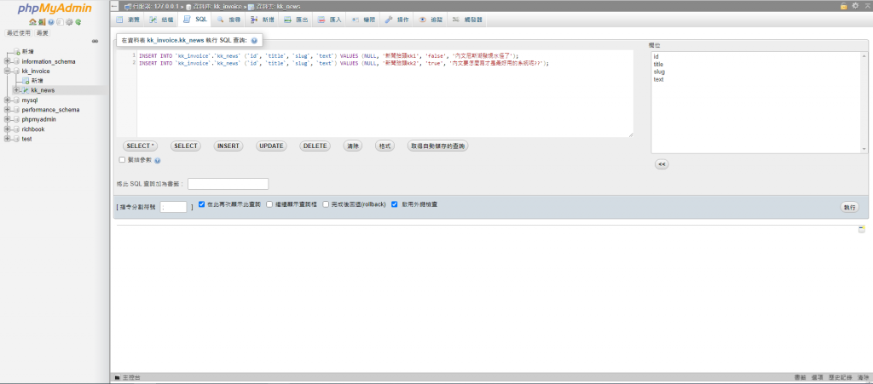Click the green reload navigation icon
873x384 pixels.
pyautogui.click(x=78, y=22)
